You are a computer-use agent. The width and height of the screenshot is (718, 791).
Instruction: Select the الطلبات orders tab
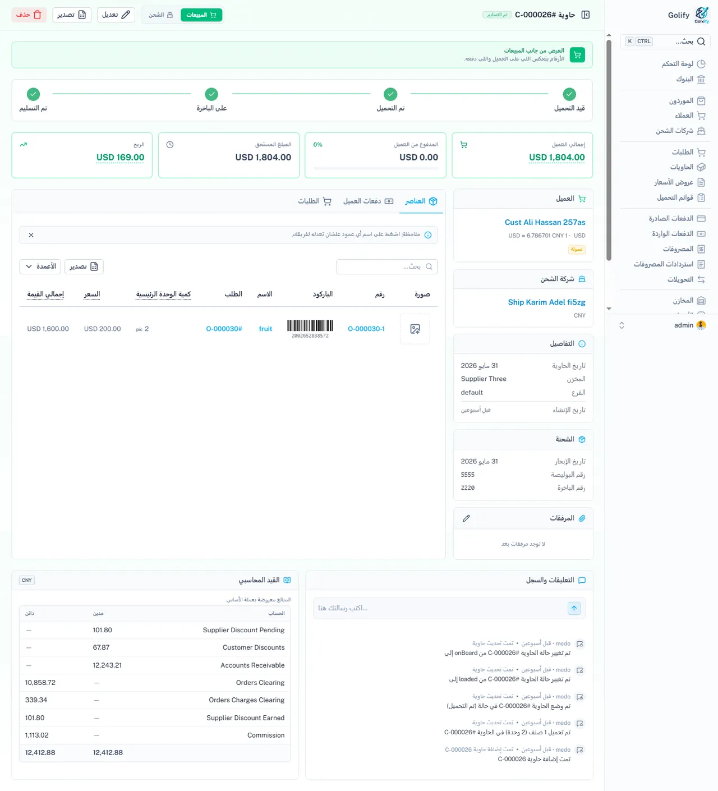coord(315,201)
